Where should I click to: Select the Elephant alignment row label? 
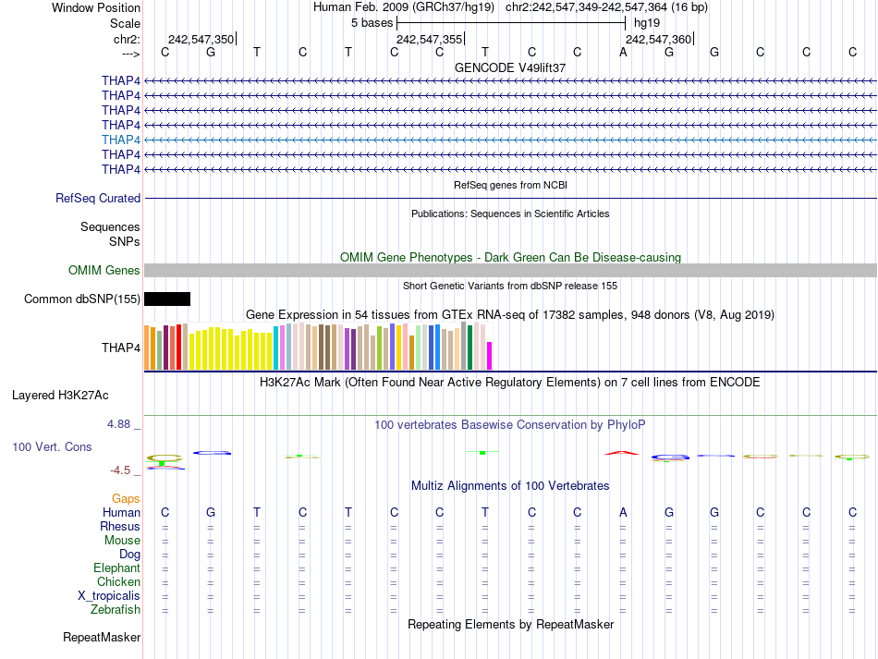click(117, 567)
